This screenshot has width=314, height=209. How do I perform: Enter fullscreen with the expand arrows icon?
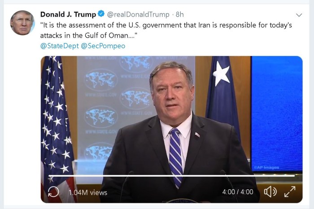point(290,192)
